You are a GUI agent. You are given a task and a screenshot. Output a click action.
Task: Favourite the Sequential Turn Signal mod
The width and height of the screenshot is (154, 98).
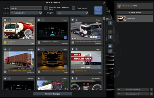[39, 49]
